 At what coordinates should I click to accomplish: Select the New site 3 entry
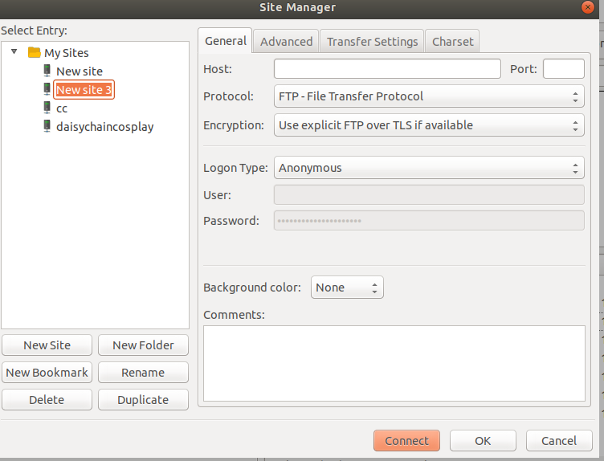click(84, 90)
